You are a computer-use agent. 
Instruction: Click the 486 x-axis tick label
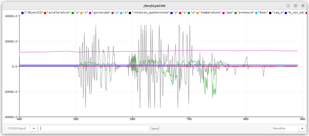[x=19, y=119]
